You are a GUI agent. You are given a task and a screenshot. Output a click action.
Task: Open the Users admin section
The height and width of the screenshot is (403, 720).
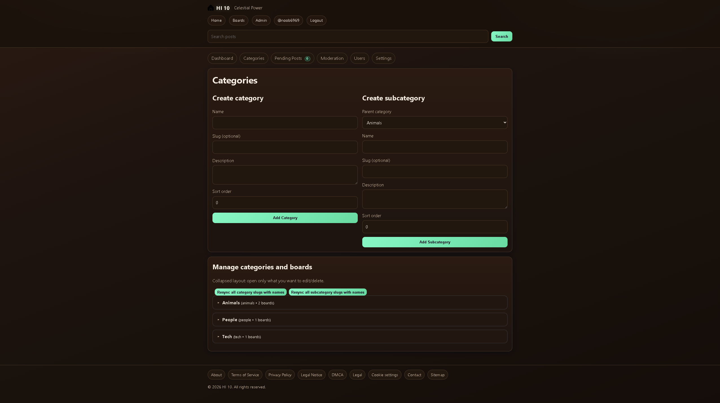359,58
